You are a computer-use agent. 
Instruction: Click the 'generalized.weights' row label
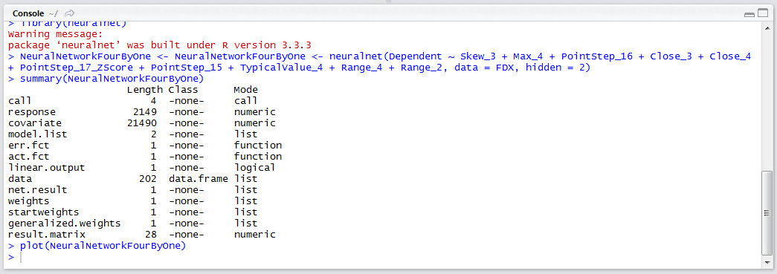coord(65,224)
